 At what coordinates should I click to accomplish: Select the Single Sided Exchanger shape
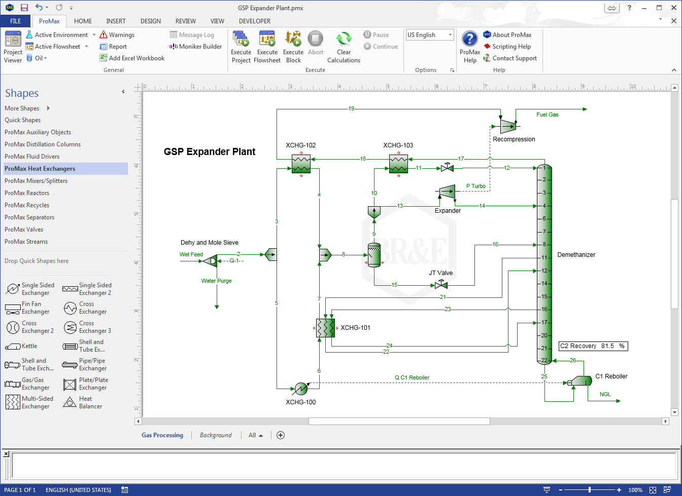click(x=30, y=289)
